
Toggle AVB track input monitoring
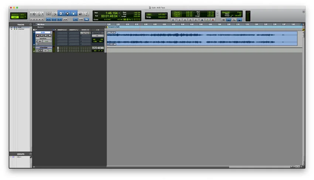42,36
